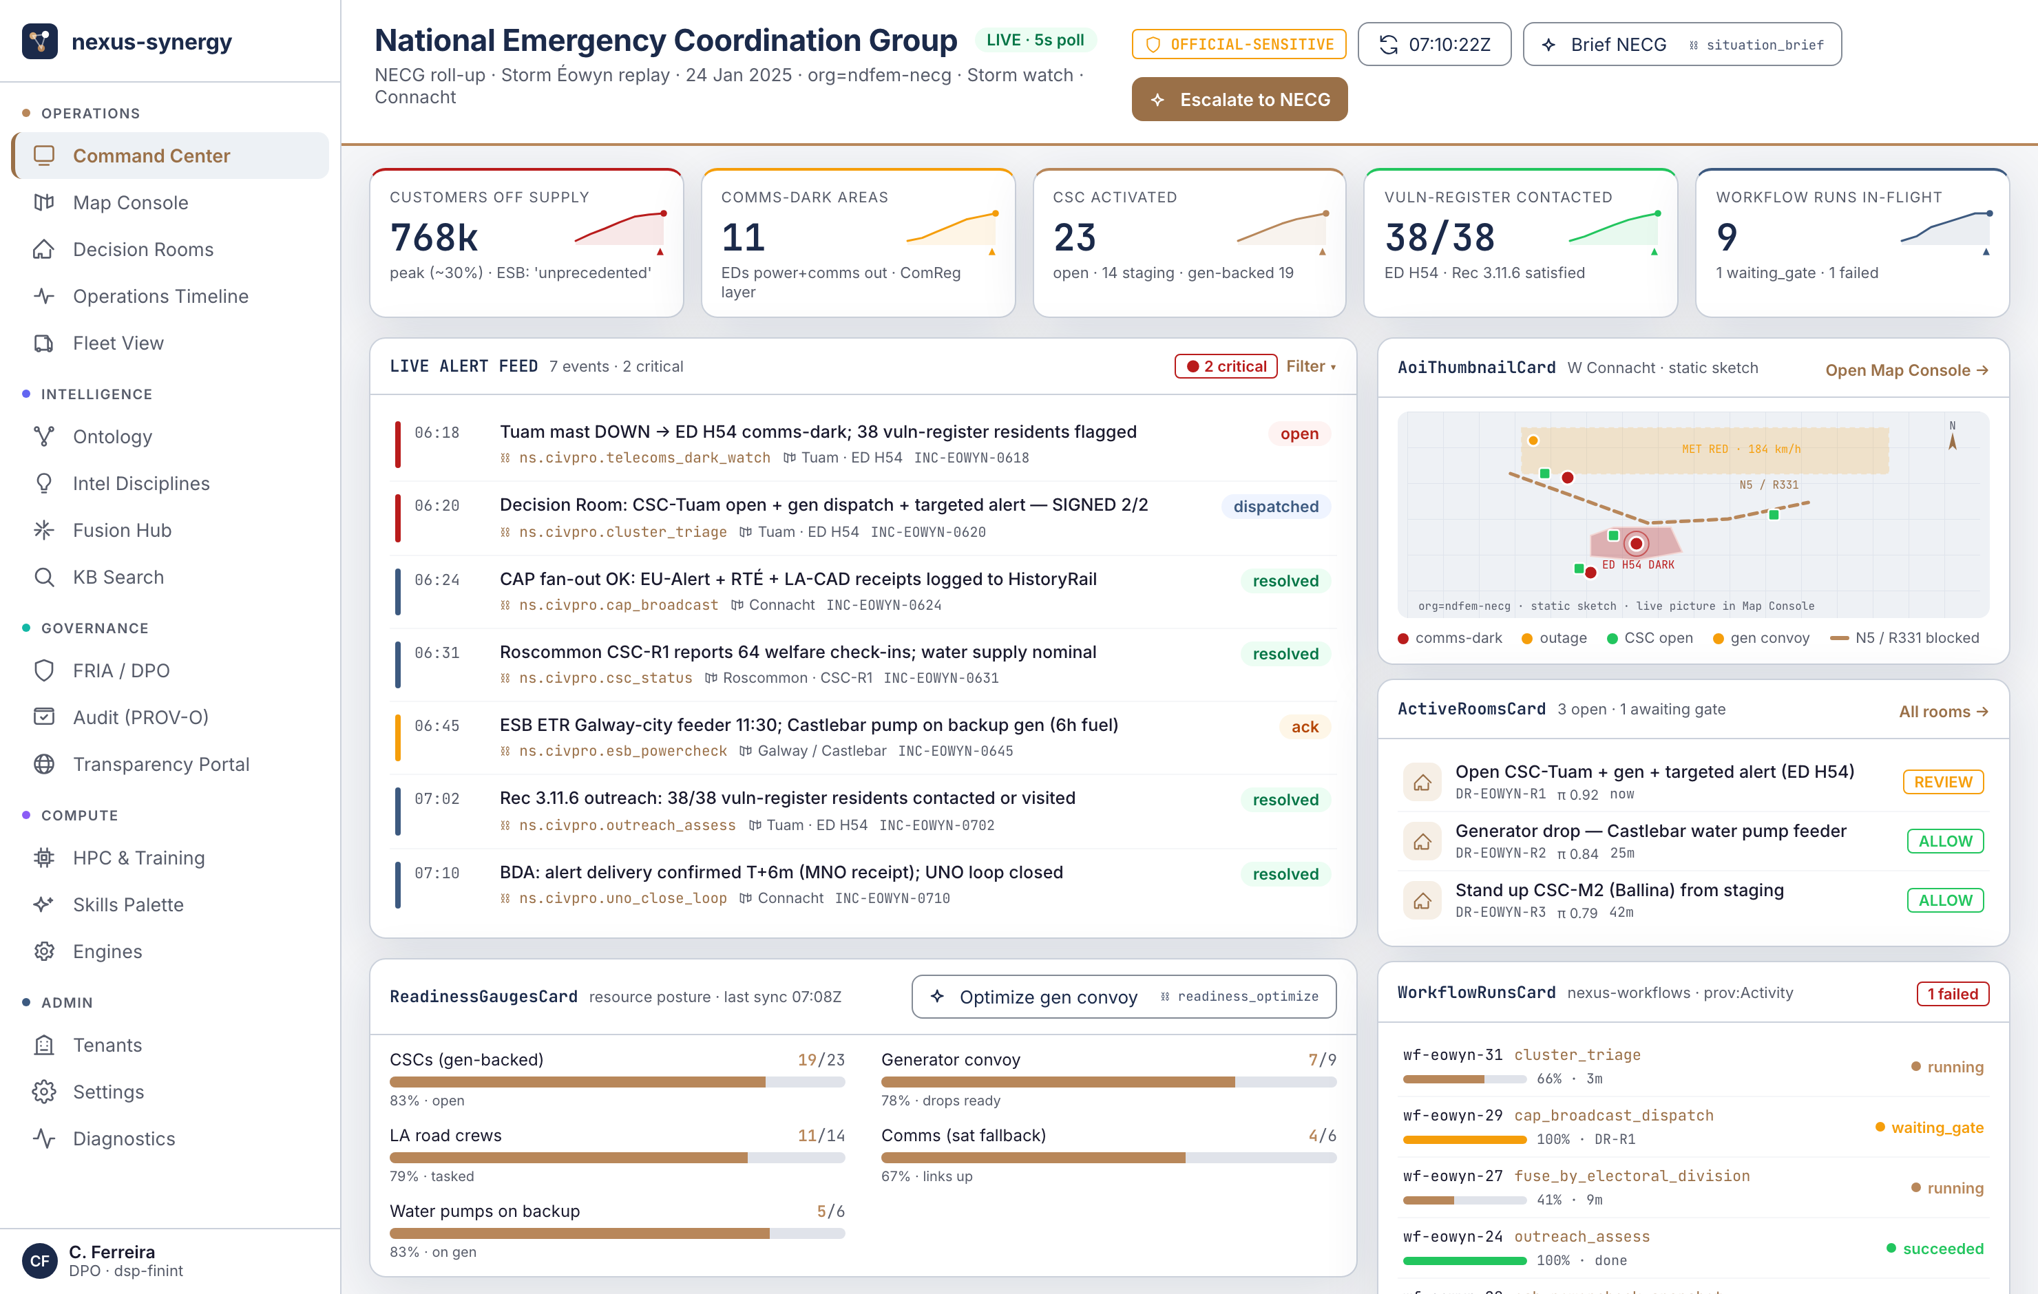Click REVIEW on Open CSC-Tuam room

tap(1942, 782)
